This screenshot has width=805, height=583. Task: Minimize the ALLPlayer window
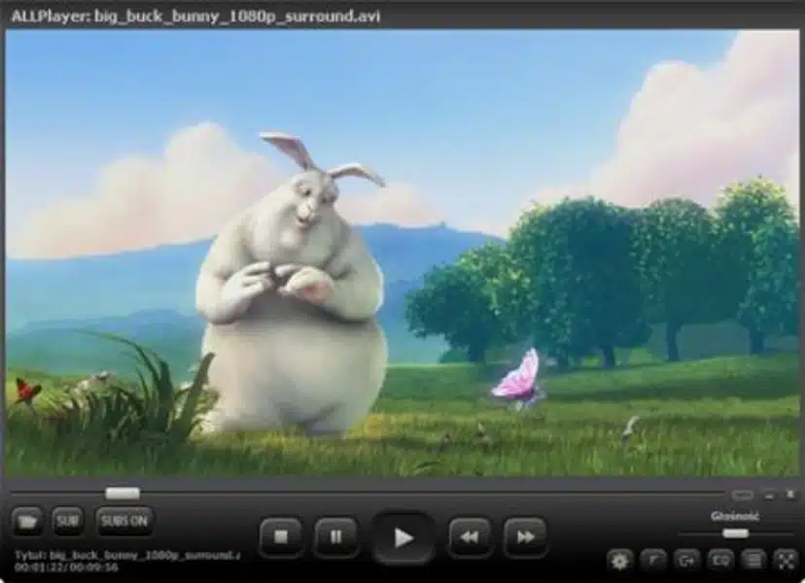click(769, 495)
